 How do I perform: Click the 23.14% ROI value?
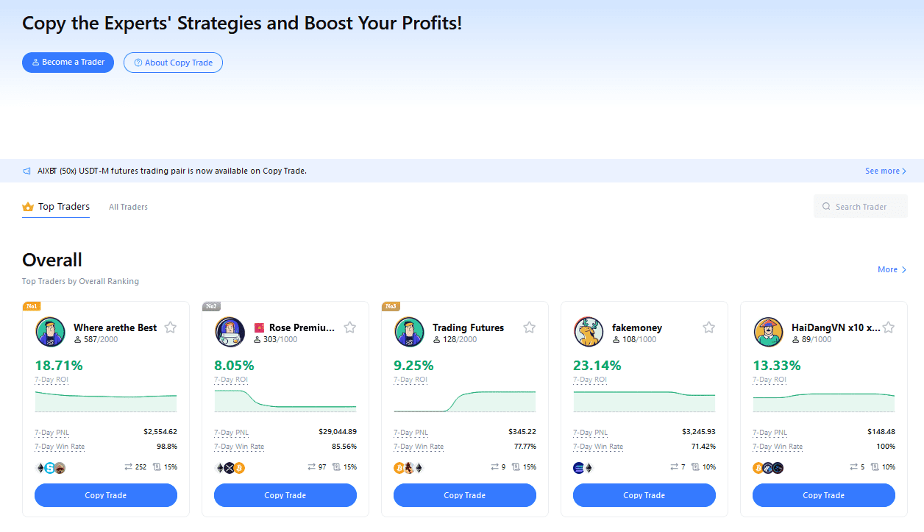(x=597, y=365)
